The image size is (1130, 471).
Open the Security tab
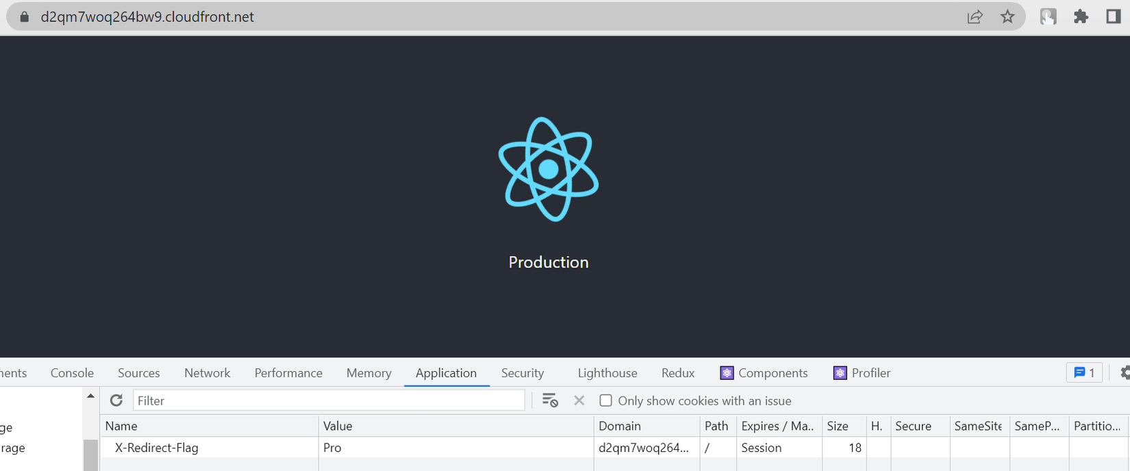click(x=523, y=373)
